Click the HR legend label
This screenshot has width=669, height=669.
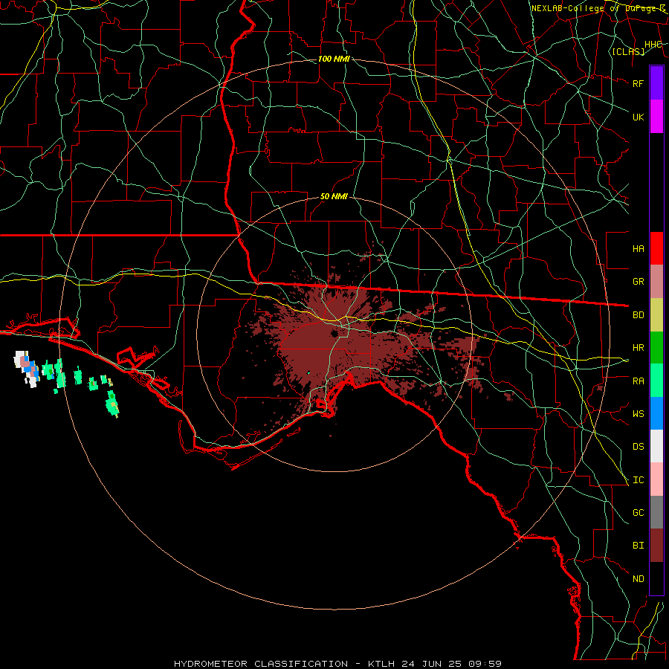point(638,348)
